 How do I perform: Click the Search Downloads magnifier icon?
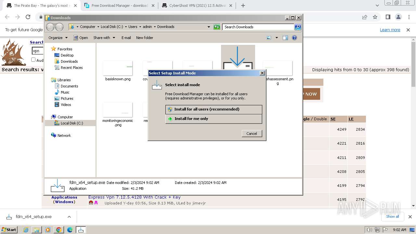[298, 27]
